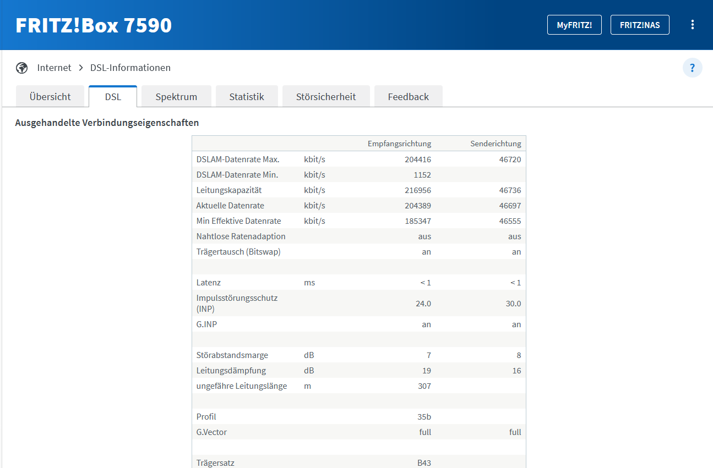Click Leitungskapazität value 46736
Image resolution: width=713 pixels, height=468 pixels.
[x=509, y=190]
